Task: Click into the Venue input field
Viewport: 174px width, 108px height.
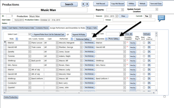Action: pyautogui.click(x=134, y=20)
